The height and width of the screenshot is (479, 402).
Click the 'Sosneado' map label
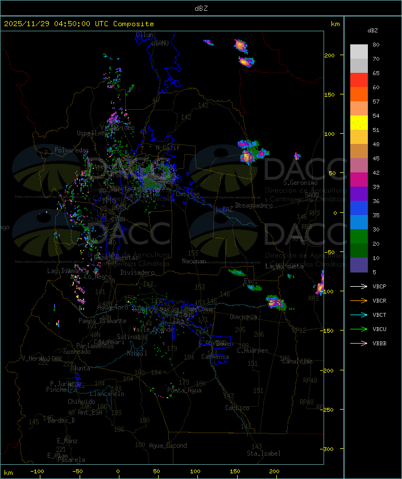pyautogui.click(x=77, y=352)
